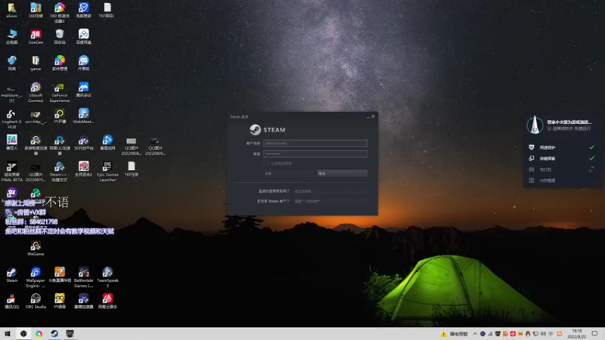Click the Cancel button in Steam dialog
The height and width of the screenshot is (340, 605).
(x=343, y=174)
